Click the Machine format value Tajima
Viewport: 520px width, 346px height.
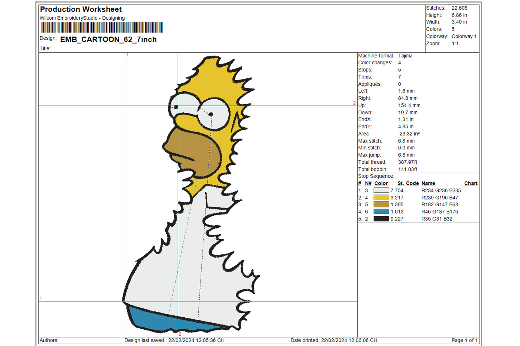pos(405,56)
